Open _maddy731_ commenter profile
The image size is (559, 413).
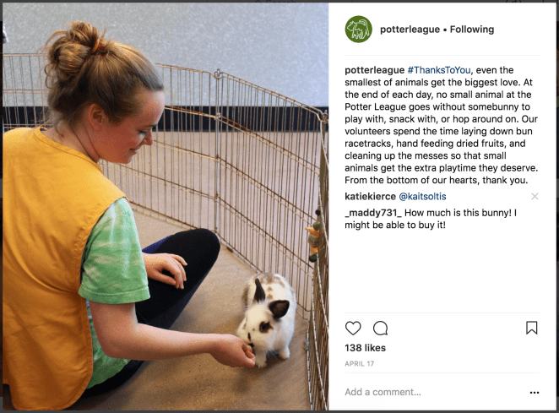pos(373,213)
